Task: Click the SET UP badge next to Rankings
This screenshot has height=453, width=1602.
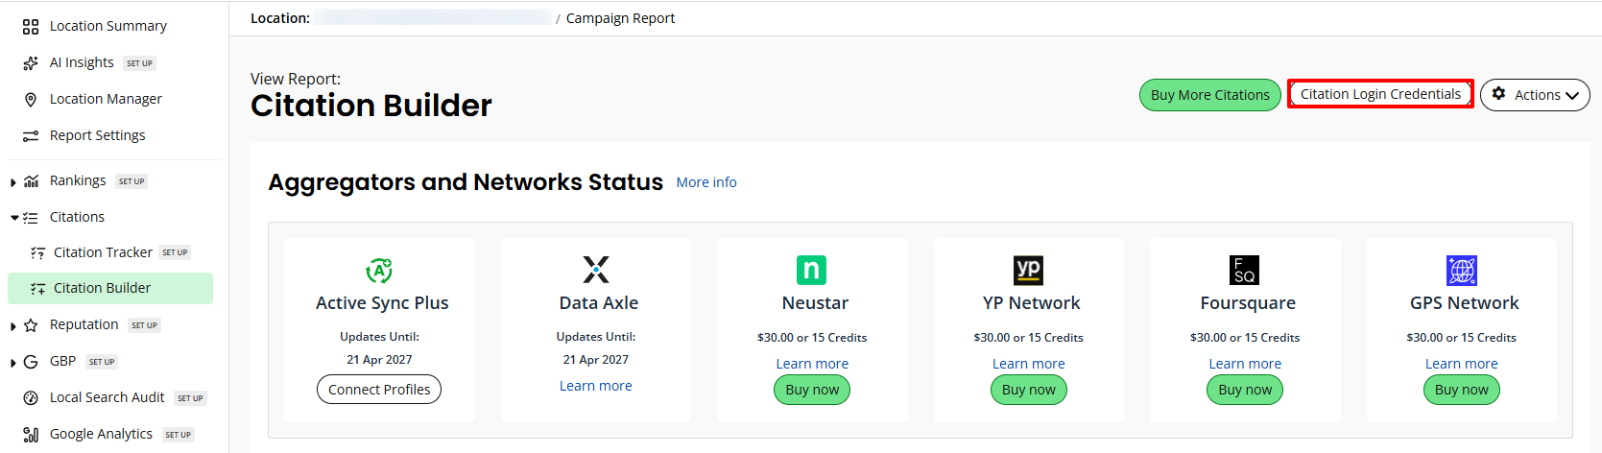Action: tap(132, 181)
